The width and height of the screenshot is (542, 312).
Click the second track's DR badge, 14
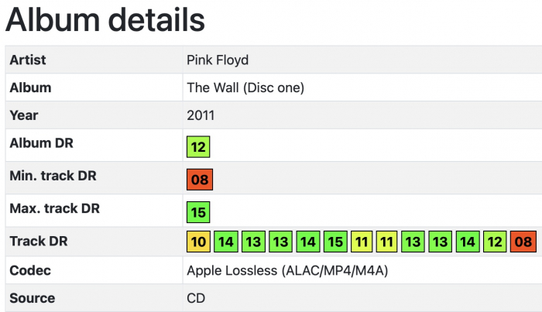point(225,242)
